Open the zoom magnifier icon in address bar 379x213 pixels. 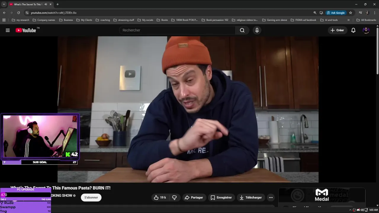[x=315, y=13]
